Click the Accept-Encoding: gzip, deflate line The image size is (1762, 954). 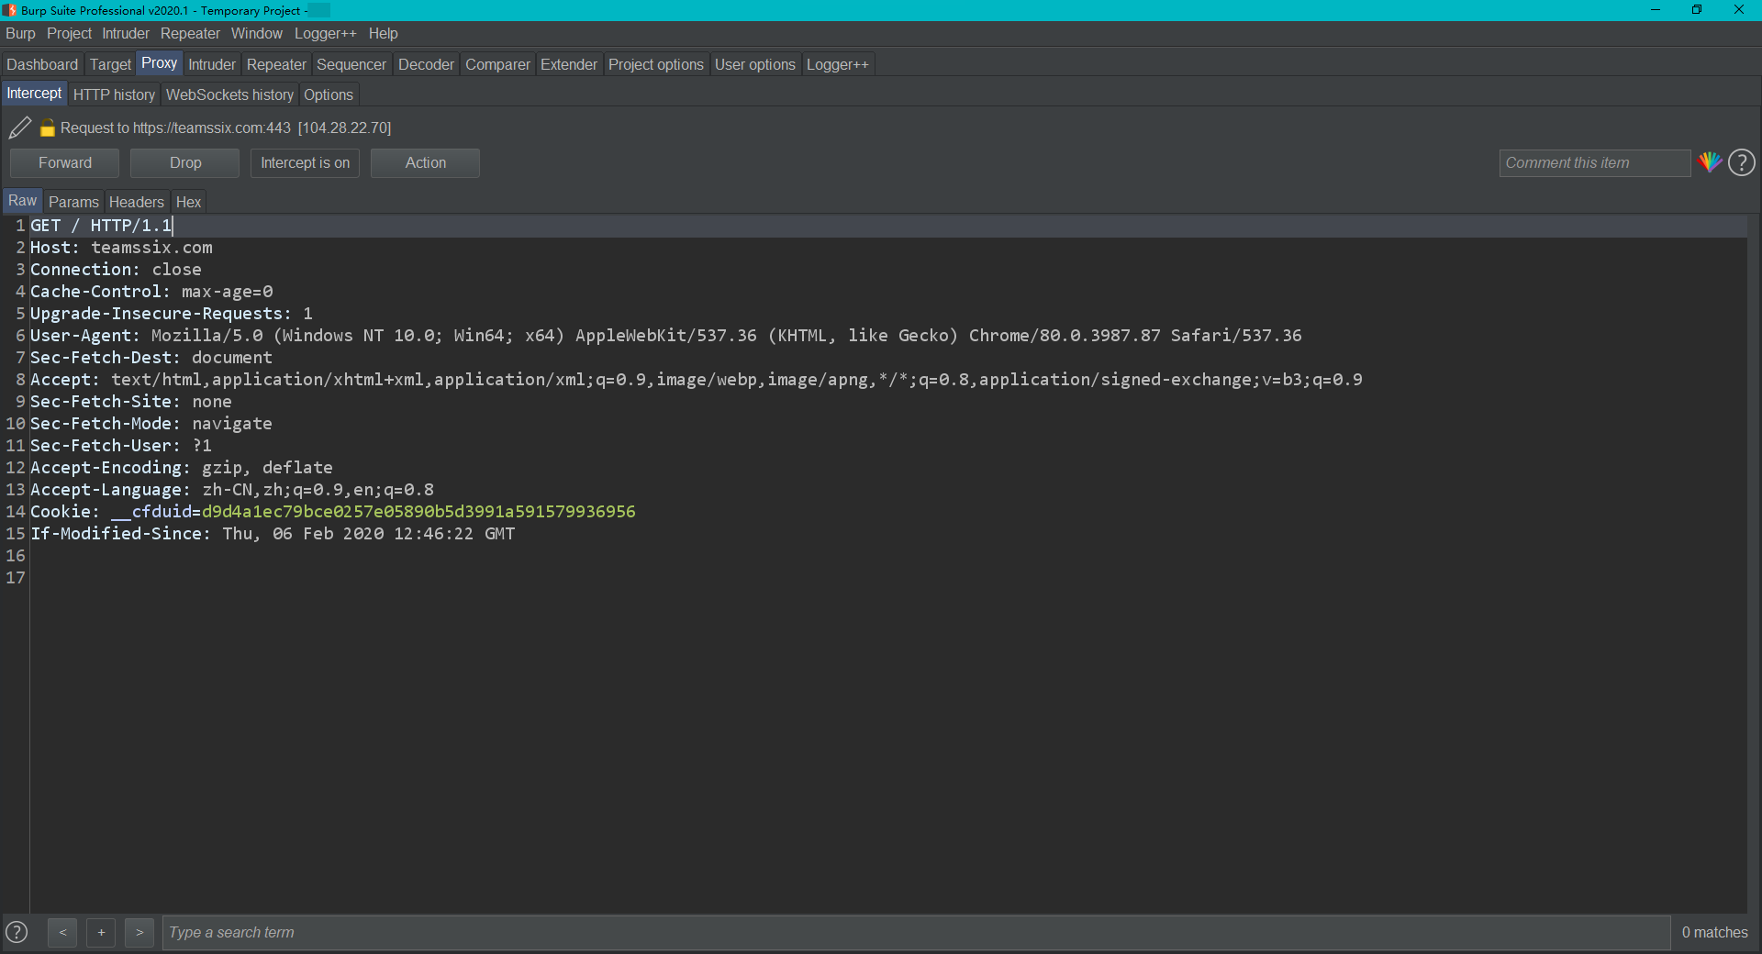tap(182, 468)
